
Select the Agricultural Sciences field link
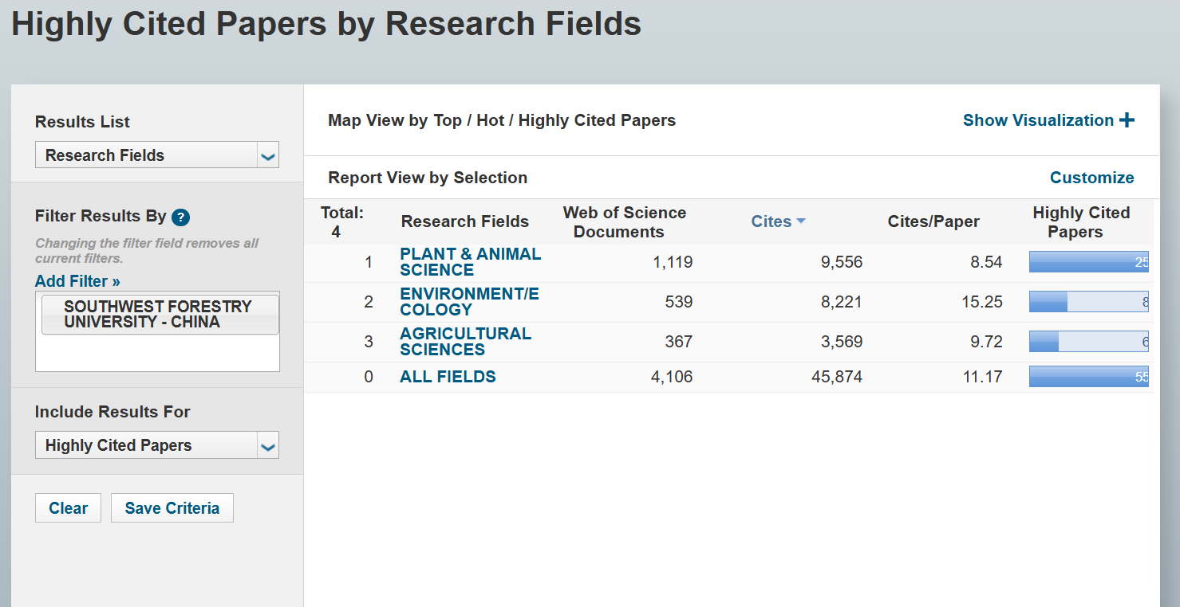(x=465, y=342)
